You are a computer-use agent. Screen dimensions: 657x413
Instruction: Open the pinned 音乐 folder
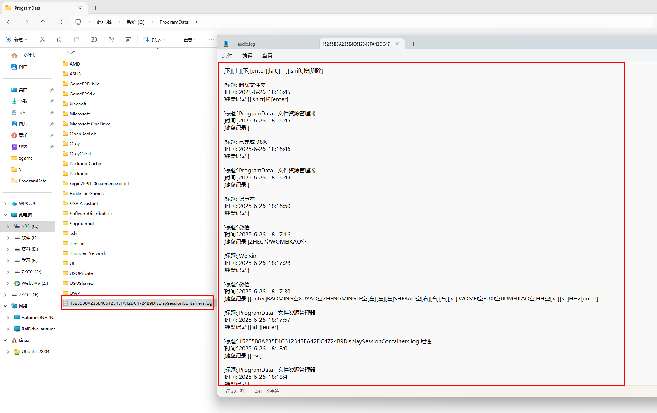pyautogui.click(x=20, y=135)
